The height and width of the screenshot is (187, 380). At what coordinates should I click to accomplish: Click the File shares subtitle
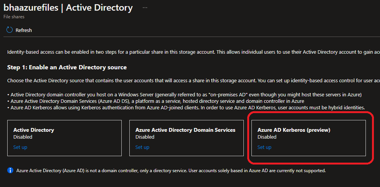[x=14, y=17]
